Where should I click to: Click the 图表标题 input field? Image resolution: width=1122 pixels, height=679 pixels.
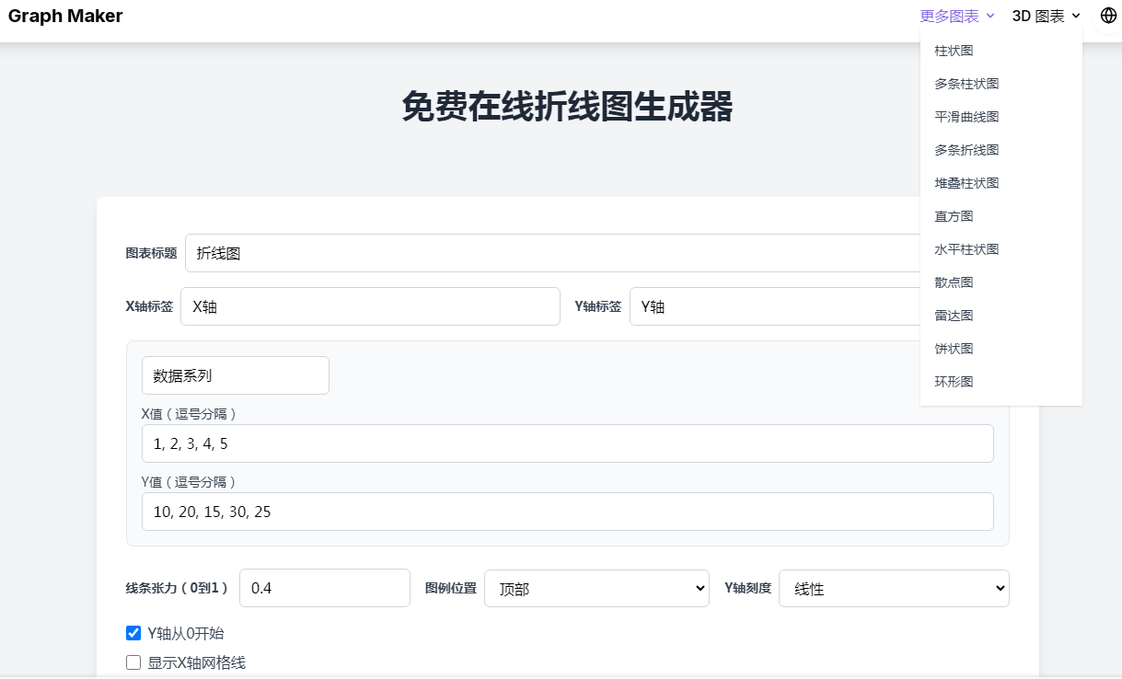coord(552,253)
